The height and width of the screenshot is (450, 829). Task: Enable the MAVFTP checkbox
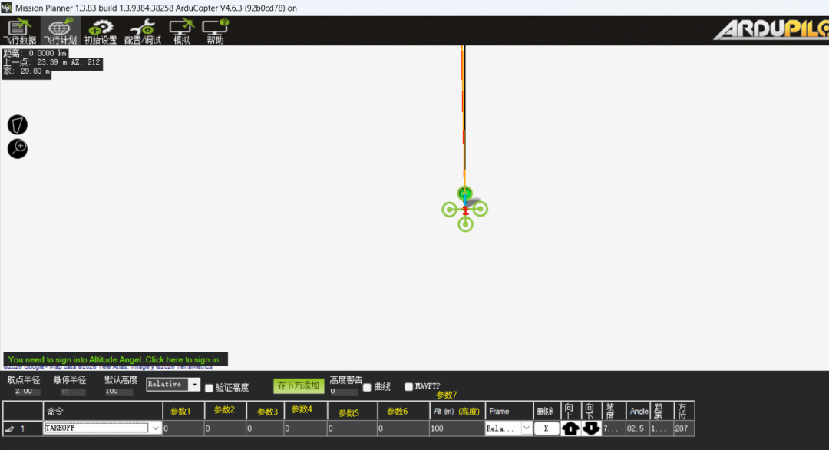tap(408, 386)
